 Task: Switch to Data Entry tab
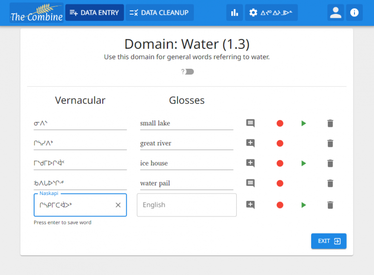(x=94, y=13)
